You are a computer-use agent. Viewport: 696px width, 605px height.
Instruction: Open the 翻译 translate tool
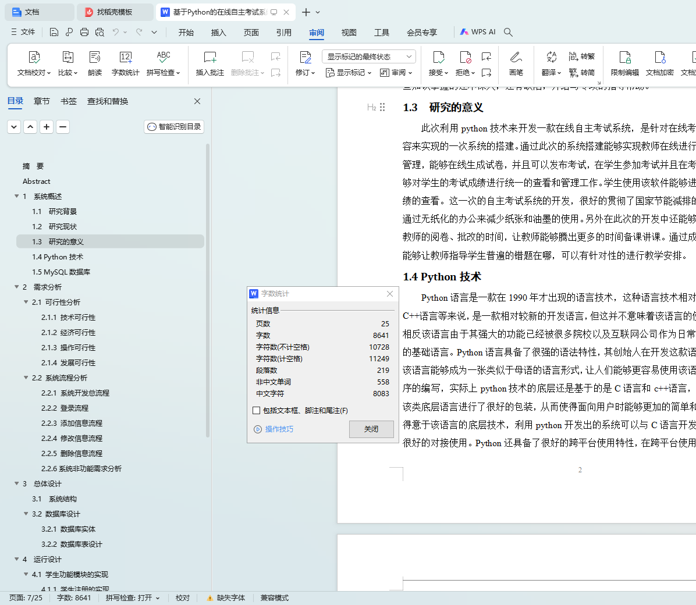551,63
